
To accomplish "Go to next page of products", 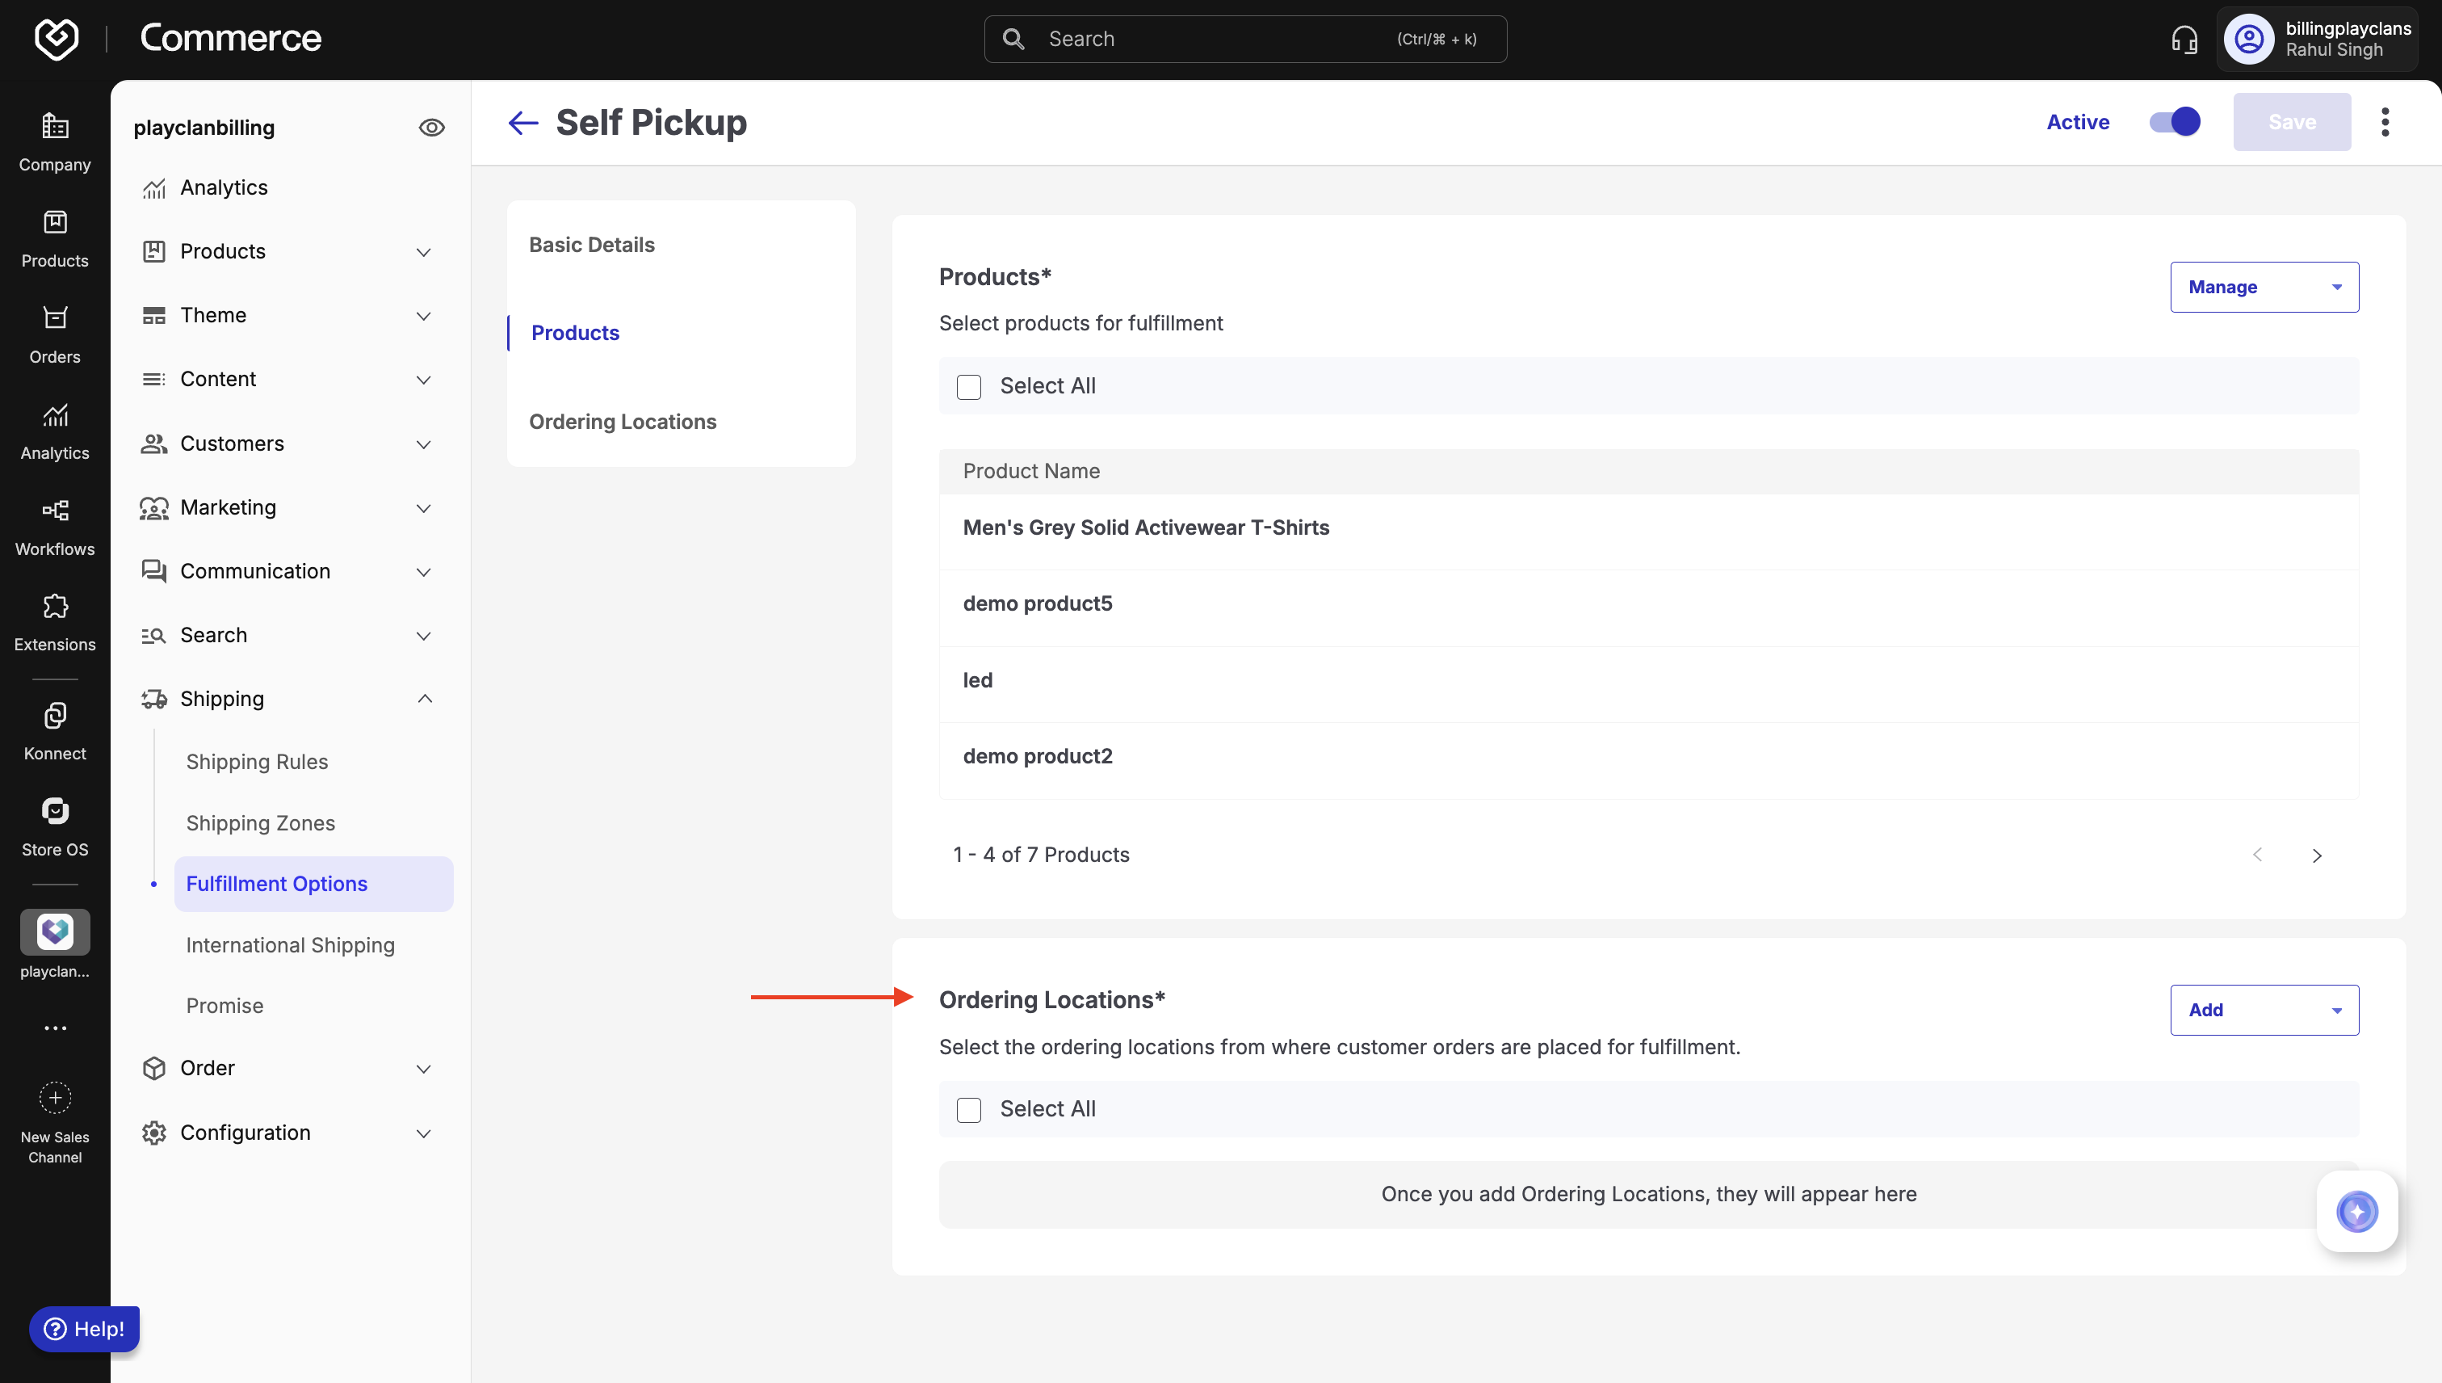I will (x=2317, y=855).
